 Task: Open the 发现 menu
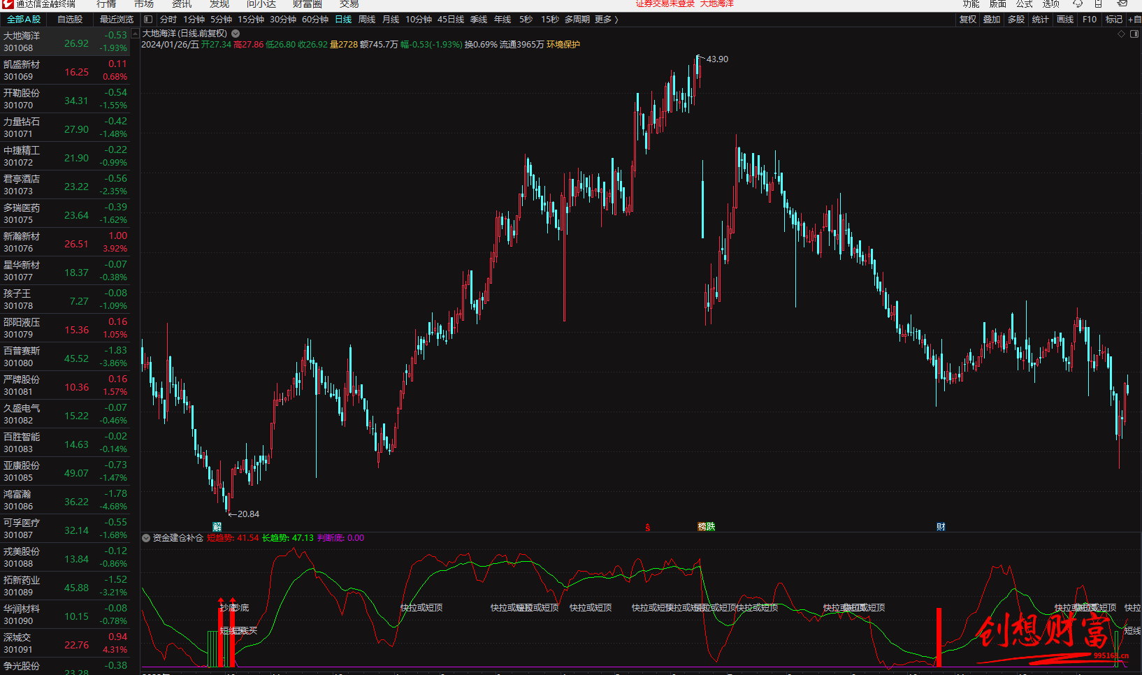[219, 4]
